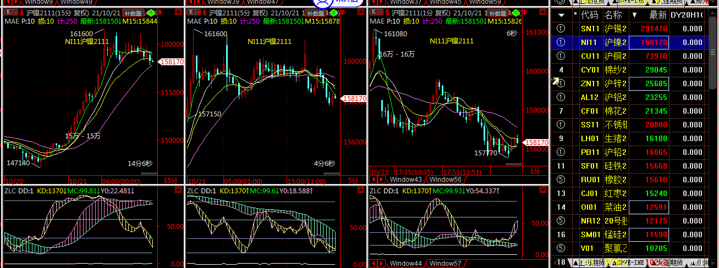Select the OI01 菜油 row
719x268 pixels.
tap(629, 207)
